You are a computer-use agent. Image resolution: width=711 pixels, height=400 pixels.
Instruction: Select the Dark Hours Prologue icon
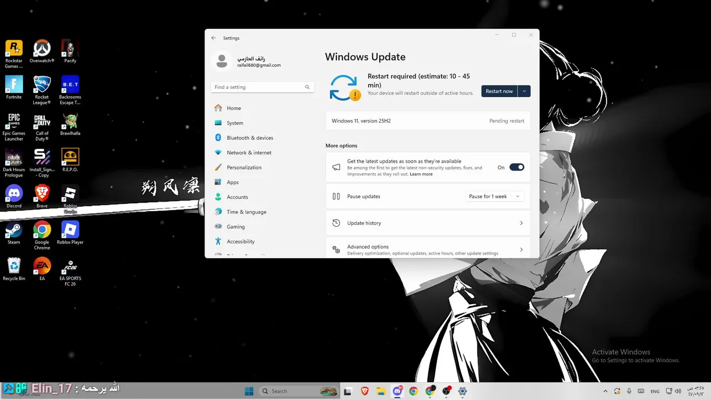(14, 163)
